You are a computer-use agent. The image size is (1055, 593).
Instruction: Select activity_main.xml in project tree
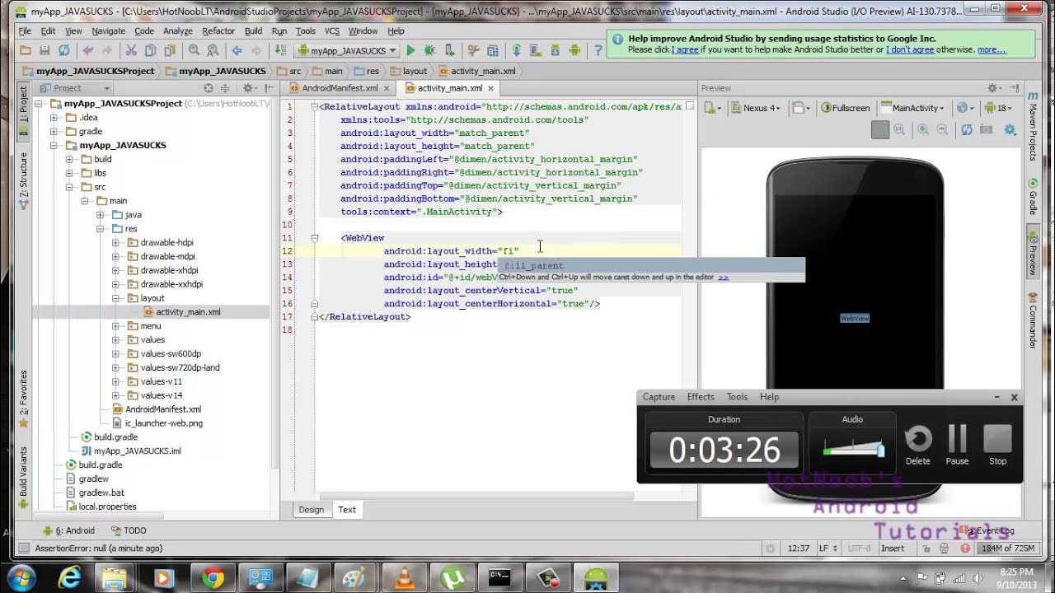pyautogui.click(x=188, y=312)
